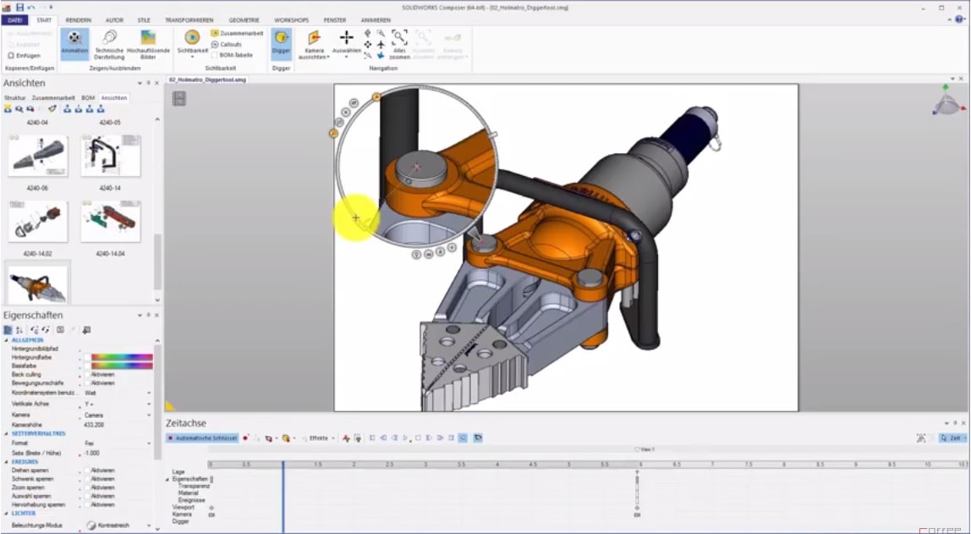The height and width of the screenshot is (534, 971).
Task: Open the Struktur panel tab
Action: click(17, 96)
